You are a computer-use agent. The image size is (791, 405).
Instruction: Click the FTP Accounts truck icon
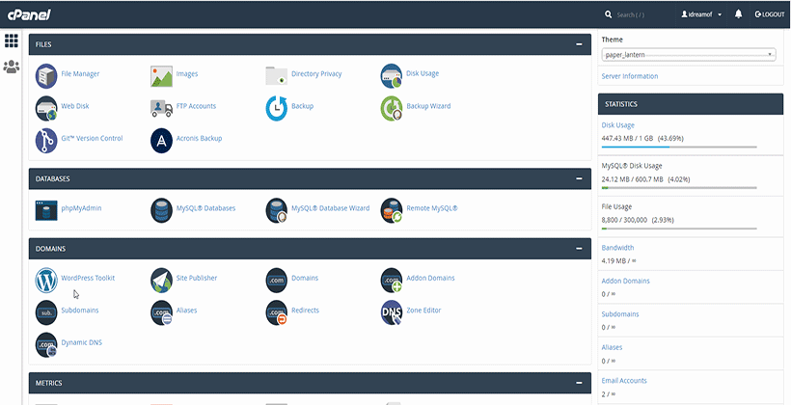pos(161,108)
